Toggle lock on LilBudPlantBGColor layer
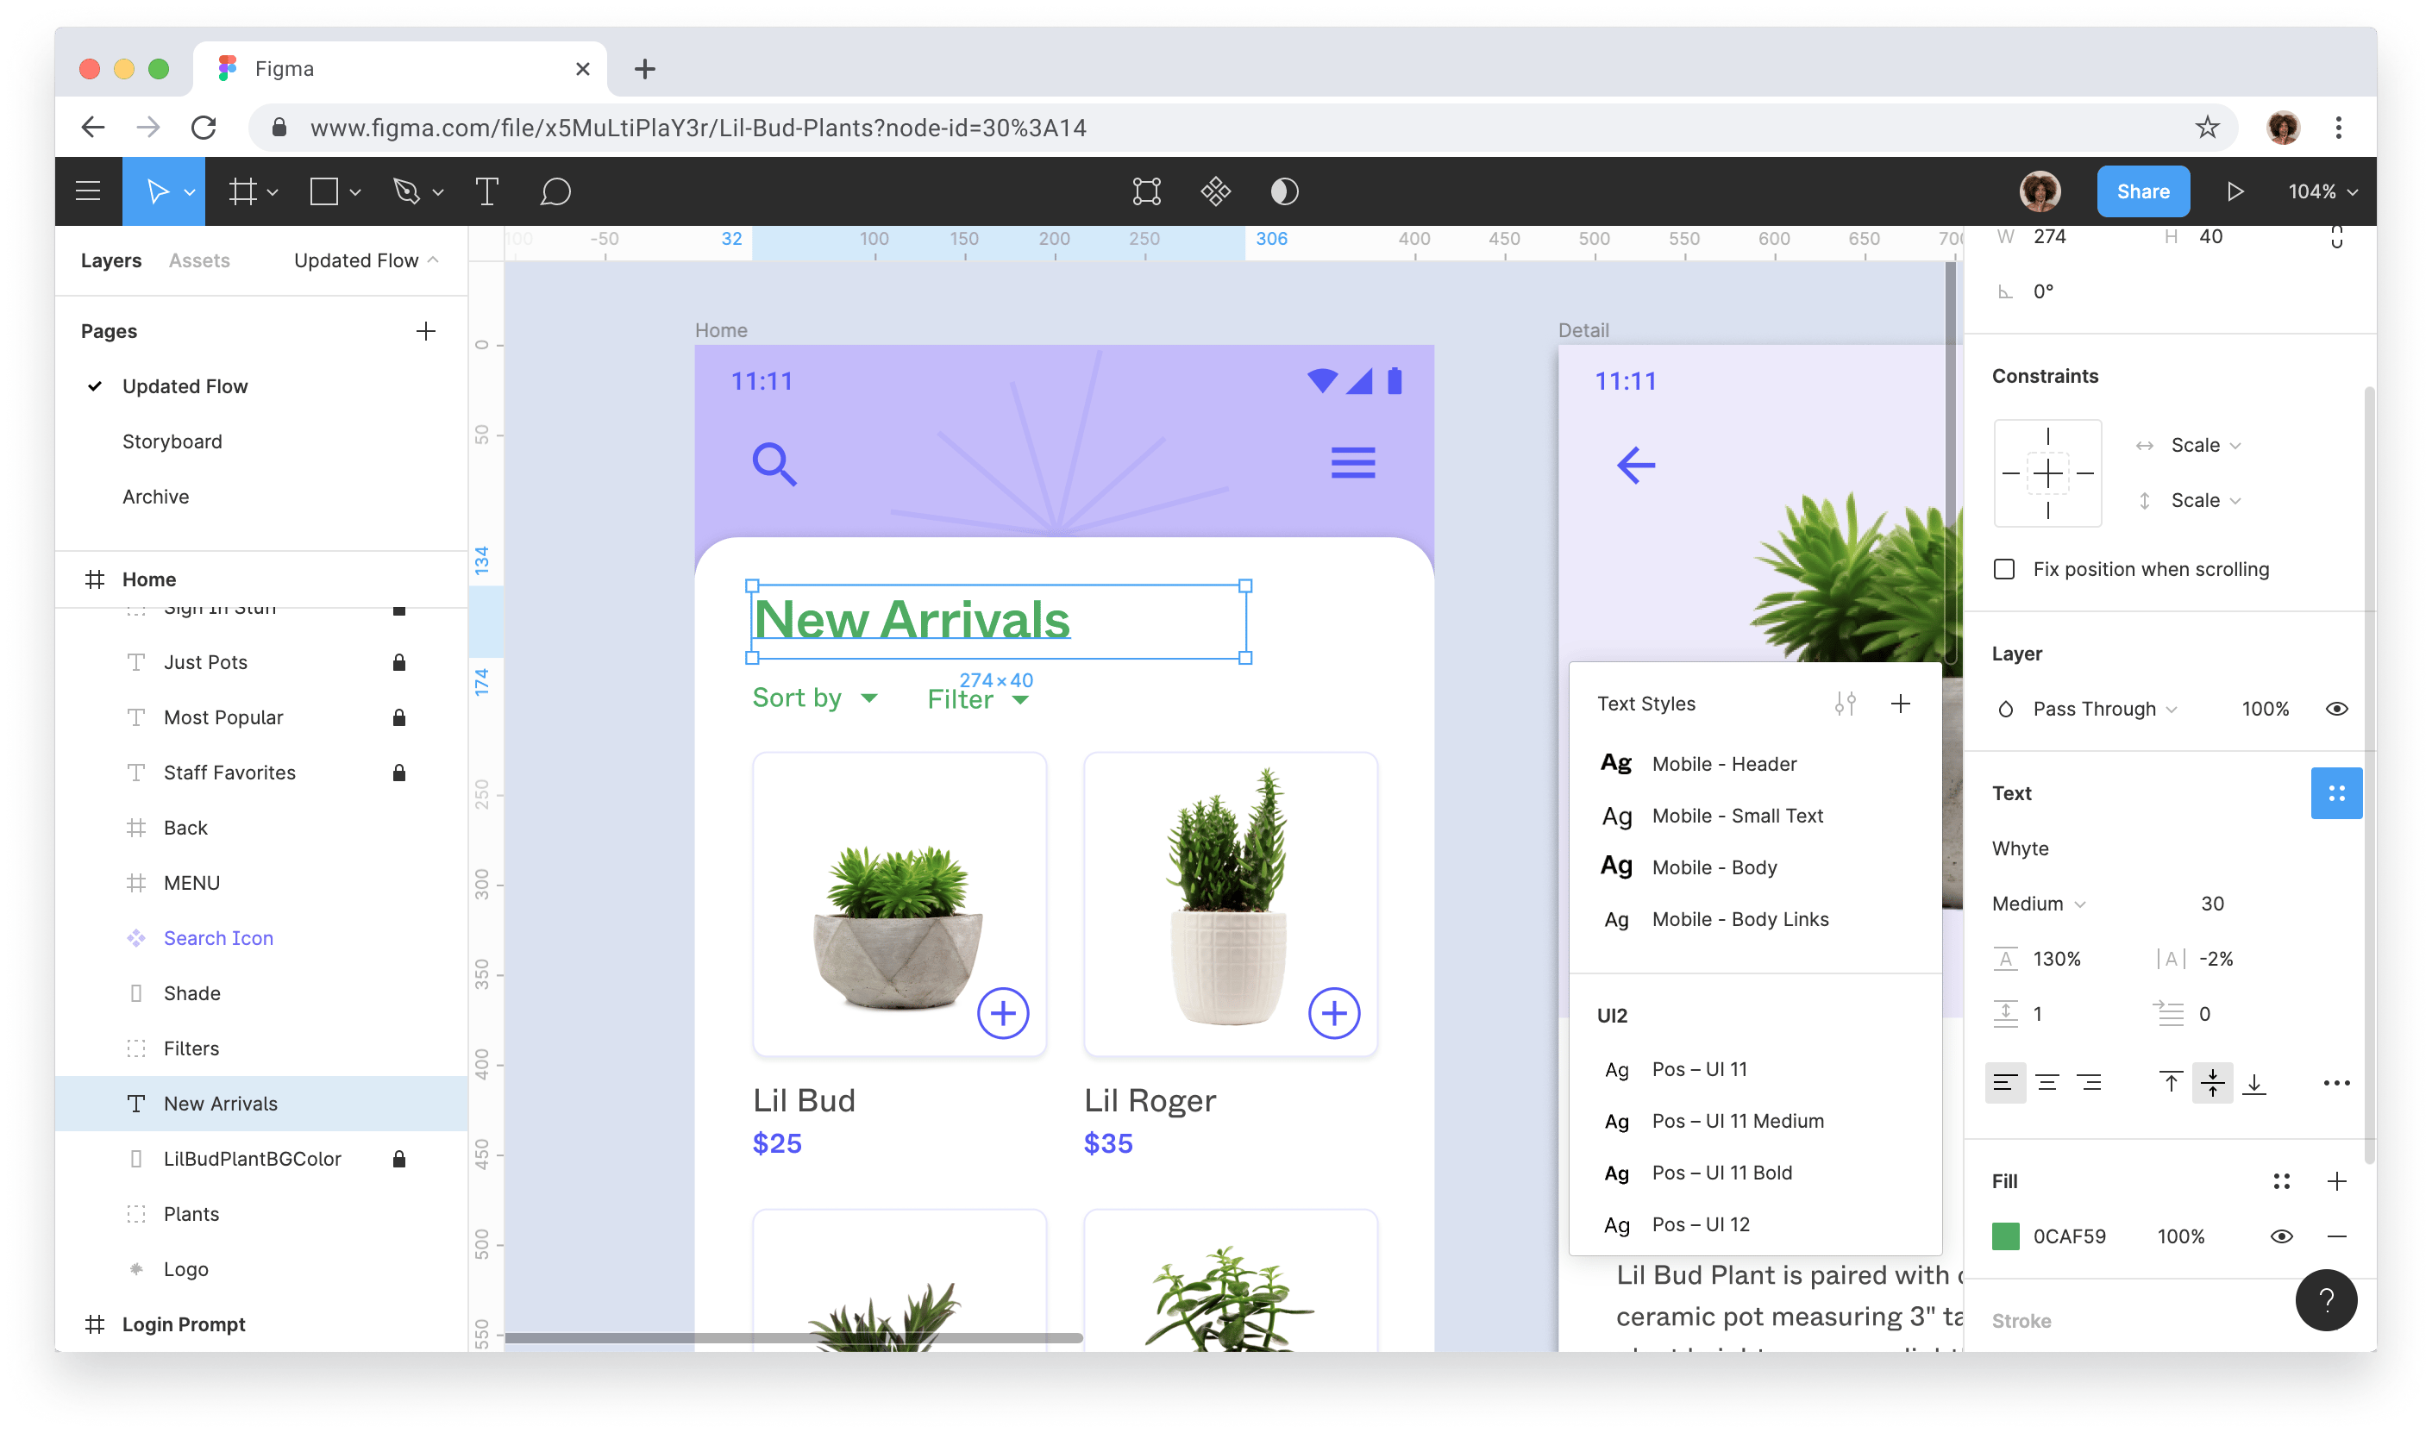Image resolution: width=2432 pixels, height=1433 pixels. [396, 1158]
